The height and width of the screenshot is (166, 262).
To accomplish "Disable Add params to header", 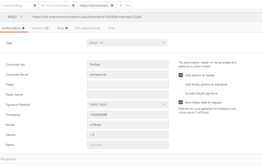I will pyautogui.click(x=181, y=75).
